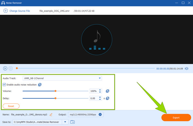Close the Noise Remover window
193x126 pixels.
(189, 3)
